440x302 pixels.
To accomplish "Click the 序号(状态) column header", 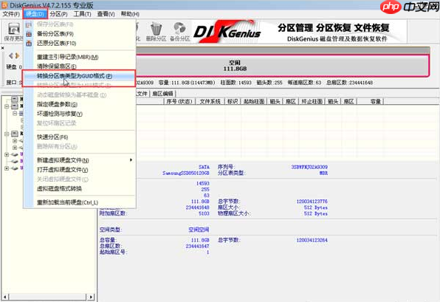I will 179,101.
